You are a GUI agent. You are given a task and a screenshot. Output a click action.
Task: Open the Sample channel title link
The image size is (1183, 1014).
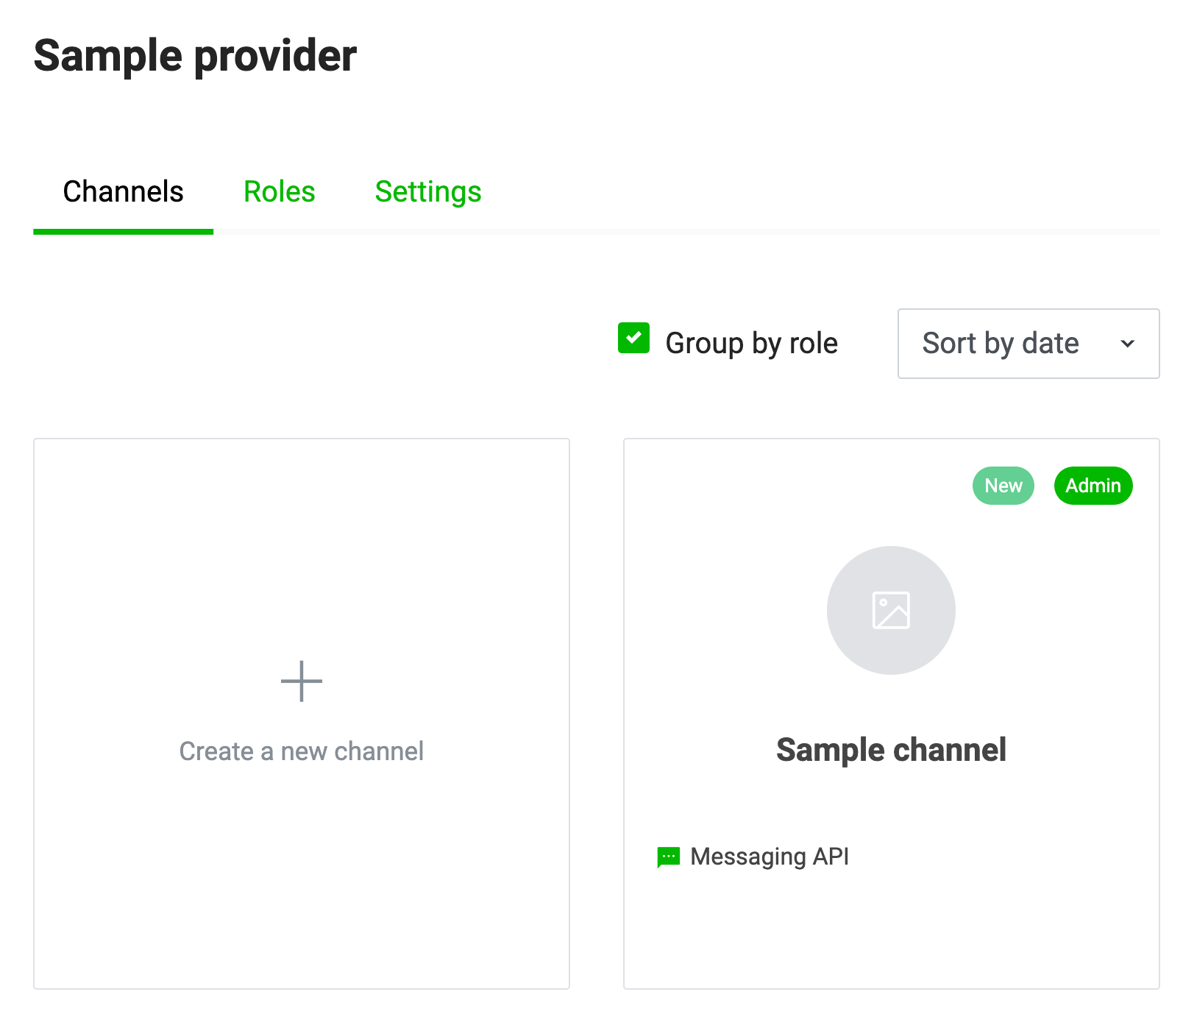click(x=891, y=750)
